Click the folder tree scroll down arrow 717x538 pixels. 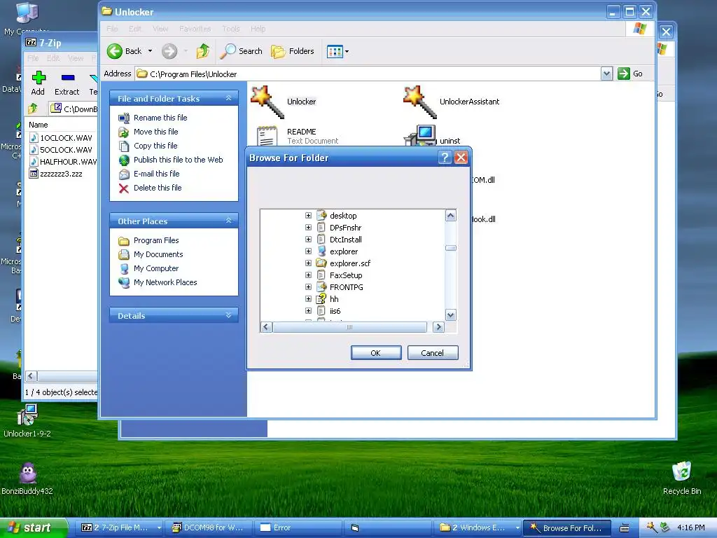click(450, 315)
